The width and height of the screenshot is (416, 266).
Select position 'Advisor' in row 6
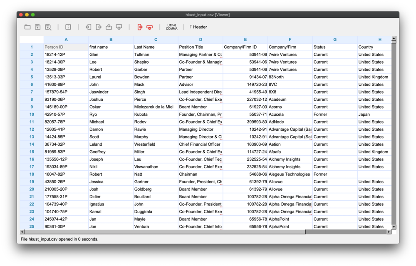click(201, 85)
